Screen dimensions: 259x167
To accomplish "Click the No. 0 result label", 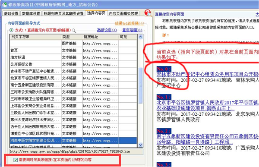I will pyautogui.click(x=164, y=69).
